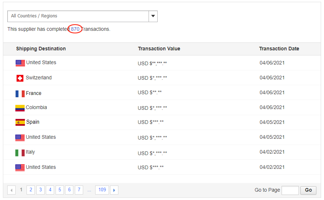Image resolution: width=324 pixels, height=200 pixels.
Task: Navigate to last page 109
Action: [102, 189]
